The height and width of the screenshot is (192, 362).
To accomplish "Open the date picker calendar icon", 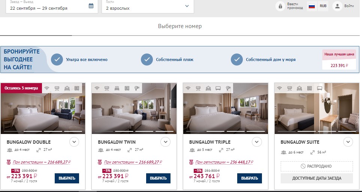I will 91,6.
